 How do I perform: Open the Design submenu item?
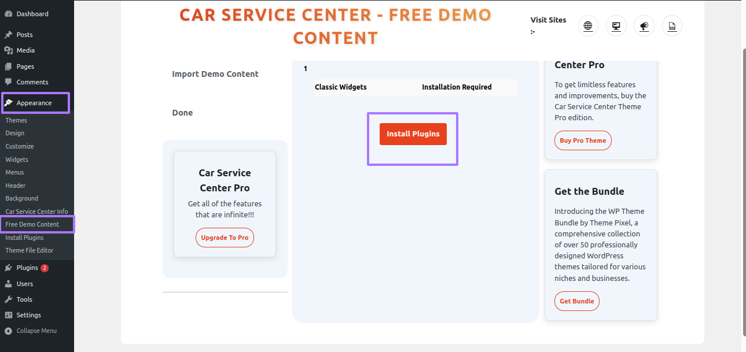[x=15, y=133]
